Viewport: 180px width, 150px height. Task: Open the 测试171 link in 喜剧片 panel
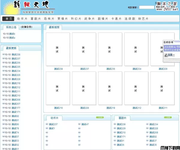(121, 136)
